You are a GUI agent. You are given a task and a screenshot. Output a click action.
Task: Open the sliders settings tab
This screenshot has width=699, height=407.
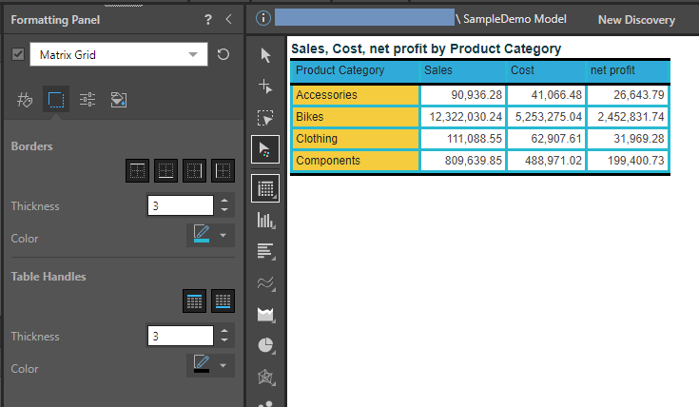coord(87,100)
